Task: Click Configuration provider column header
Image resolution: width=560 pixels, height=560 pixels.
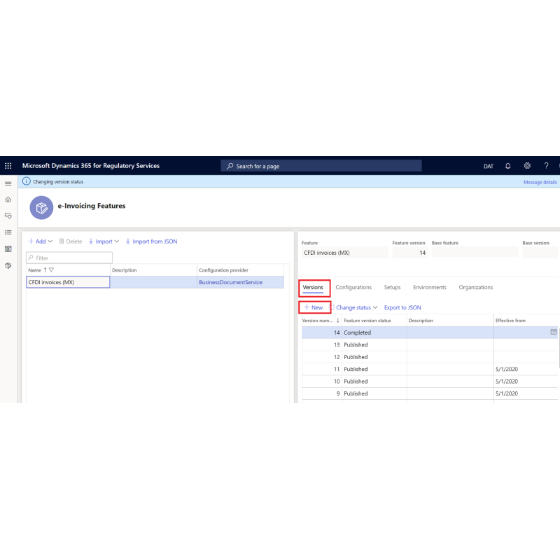Action: click(x=223, y=270)
